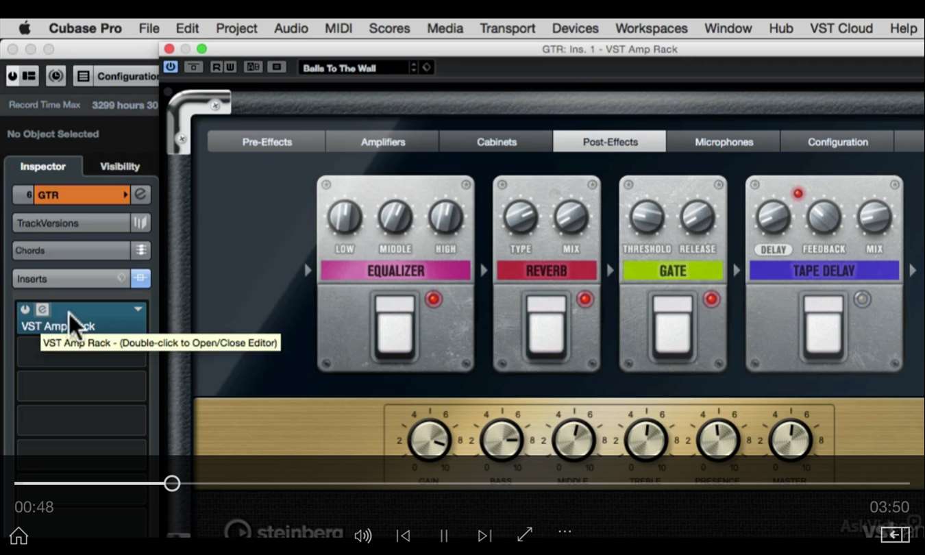Click the Gate THRESHOLD knob

[x=647, y=218]
